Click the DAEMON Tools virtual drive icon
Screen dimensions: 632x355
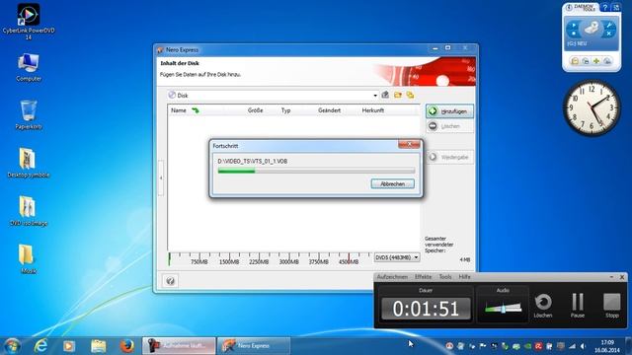[x=592, y=29]
